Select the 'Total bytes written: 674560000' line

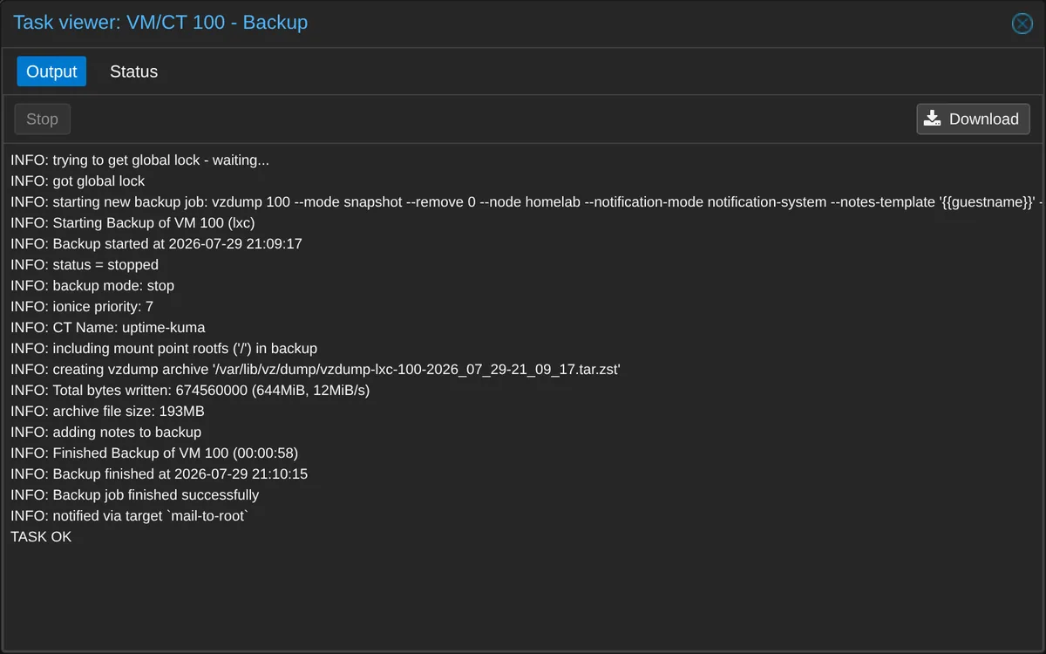(190, 391)
